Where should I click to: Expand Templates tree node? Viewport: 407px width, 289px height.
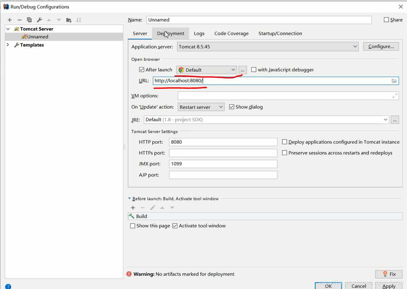[x=8, y=45]
